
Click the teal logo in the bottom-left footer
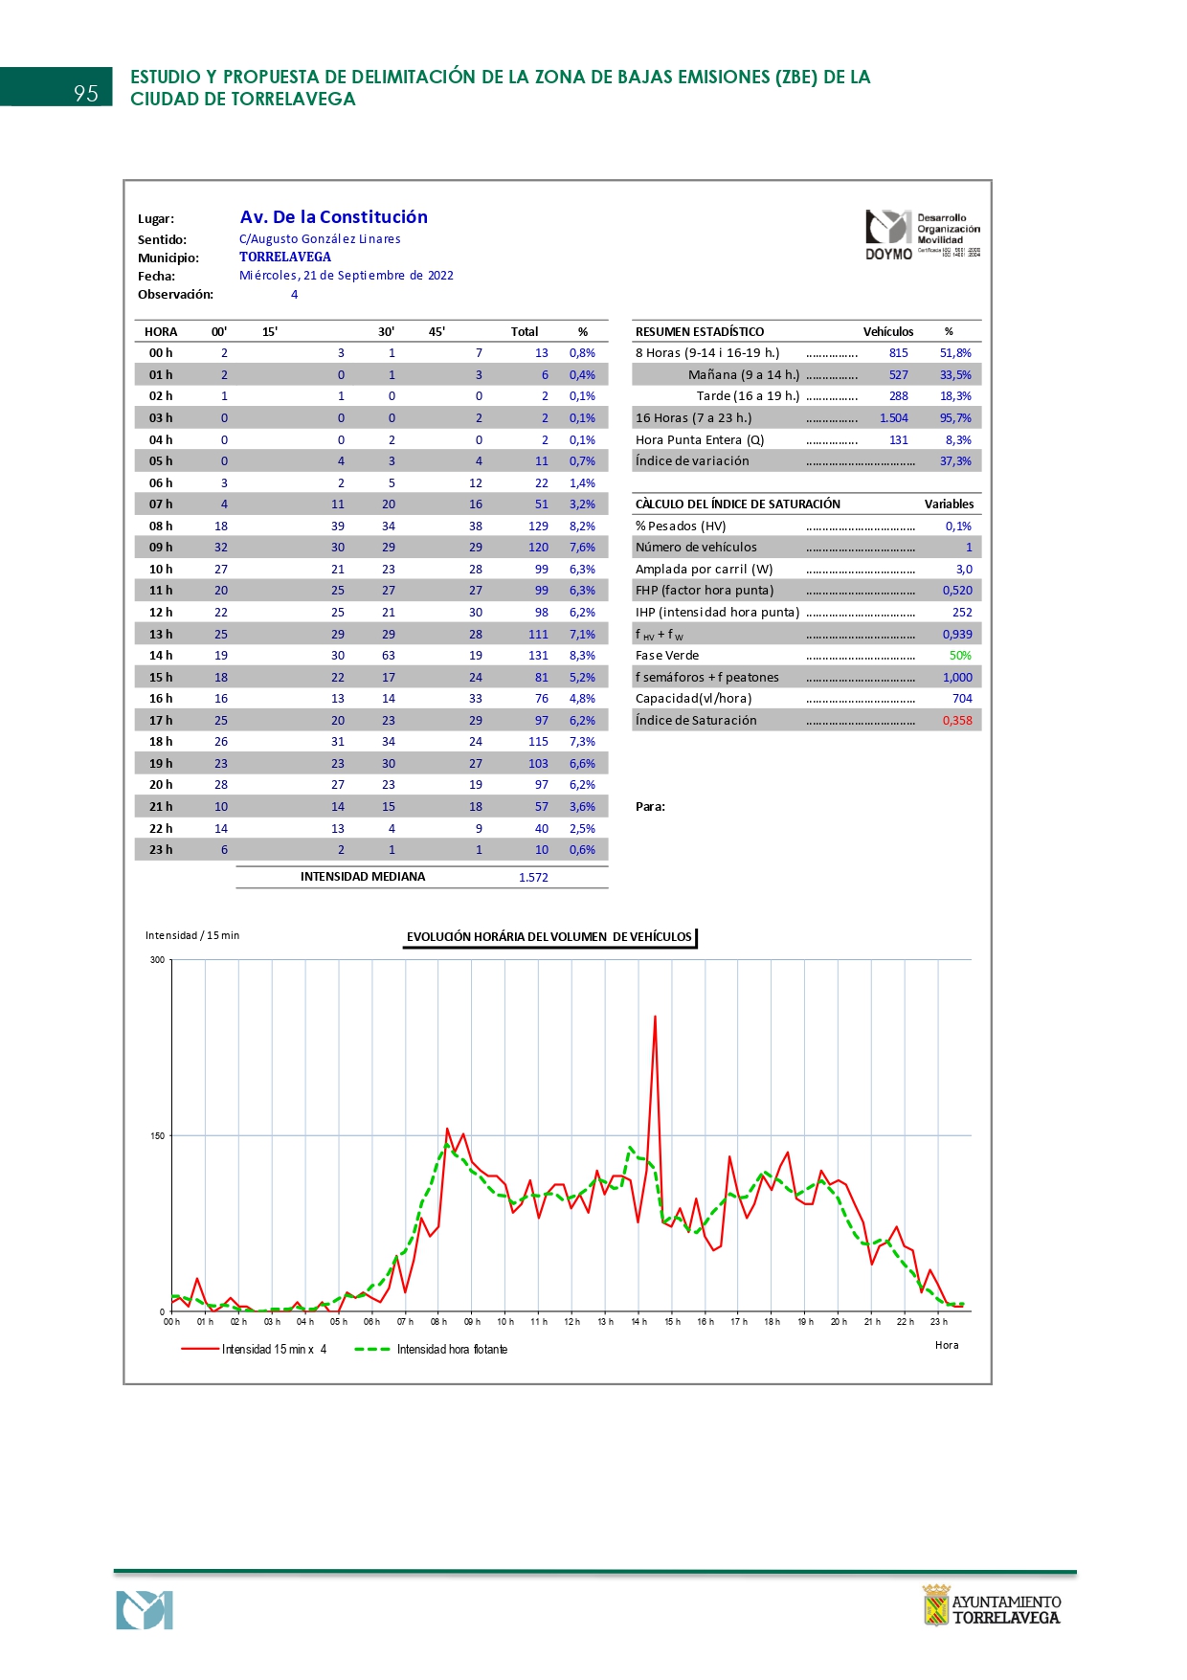point(145,1610)
